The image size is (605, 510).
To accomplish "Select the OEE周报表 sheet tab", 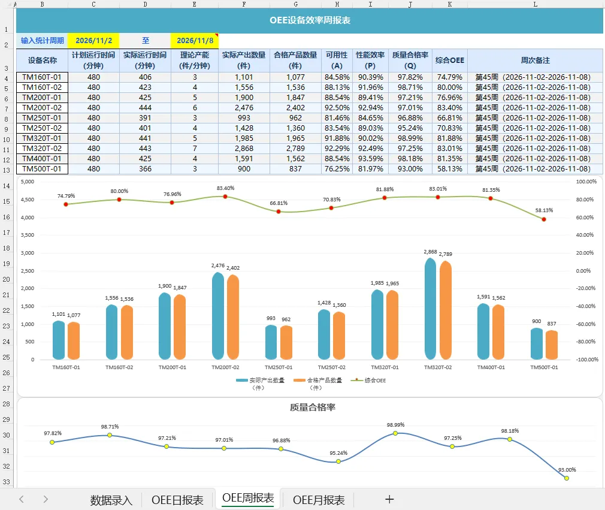I will (x=248, y=498).
